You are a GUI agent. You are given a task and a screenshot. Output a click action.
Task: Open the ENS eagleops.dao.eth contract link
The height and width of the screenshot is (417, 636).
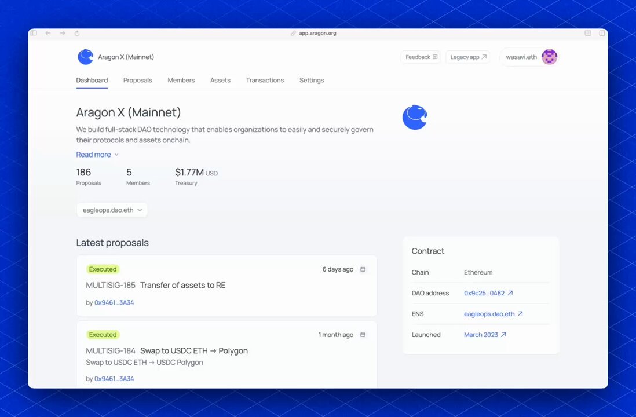click(x=494, y=314)
